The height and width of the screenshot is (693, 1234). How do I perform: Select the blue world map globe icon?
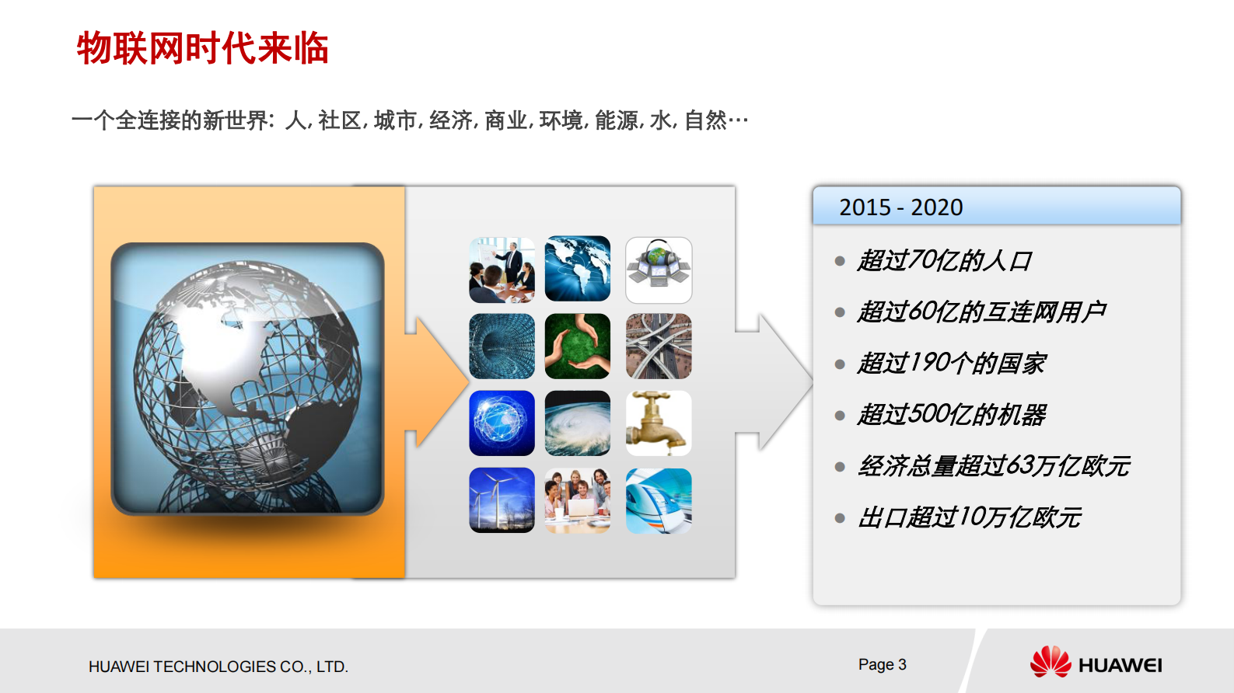coord(578,269)
